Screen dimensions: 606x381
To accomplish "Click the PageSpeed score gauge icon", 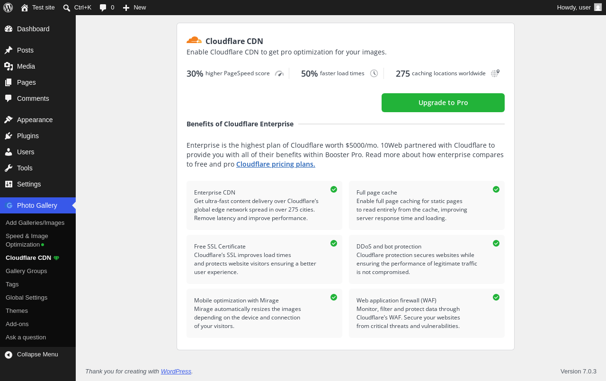I will pos(279,73).
